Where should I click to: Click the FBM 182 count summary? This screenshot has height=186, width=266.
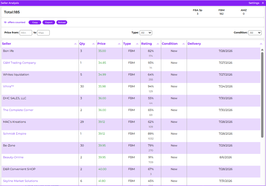(221, 12)
